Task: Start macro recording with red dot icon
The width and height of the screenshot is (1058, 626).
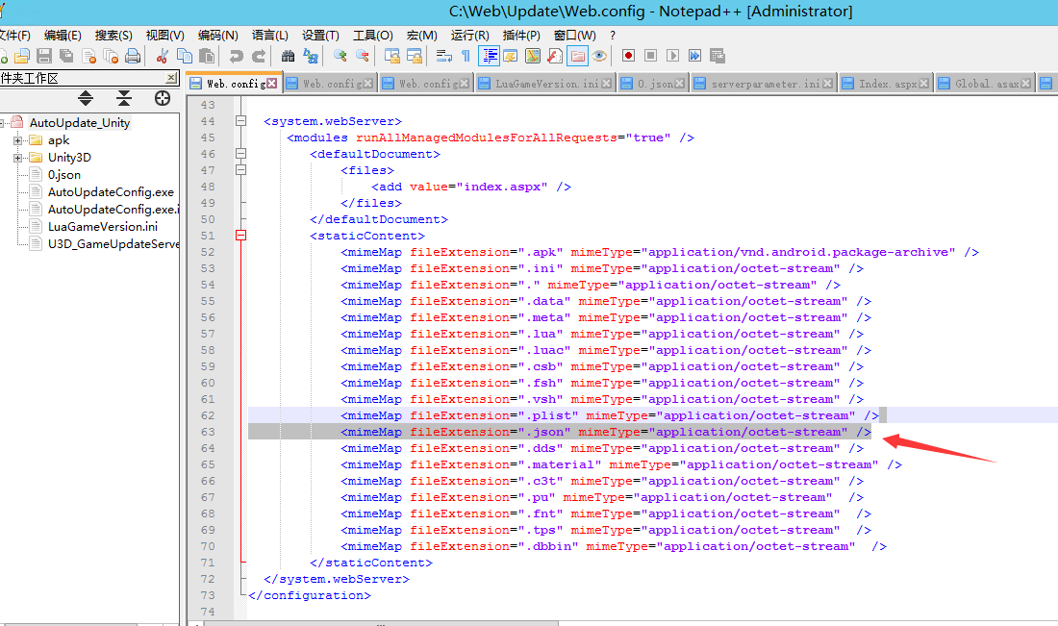Action: pyautogui.click(x=628, y=56)
